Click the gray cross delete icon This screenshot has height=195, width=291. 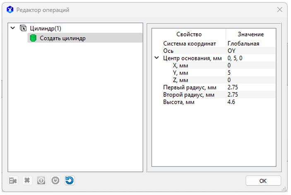(x=27, y=181)
